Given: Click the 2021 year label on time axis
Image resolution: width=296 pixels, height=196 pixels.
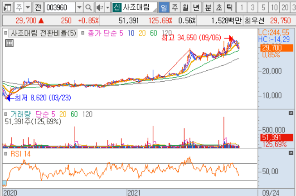Looking at the screenshot, I should coord(134,193).
